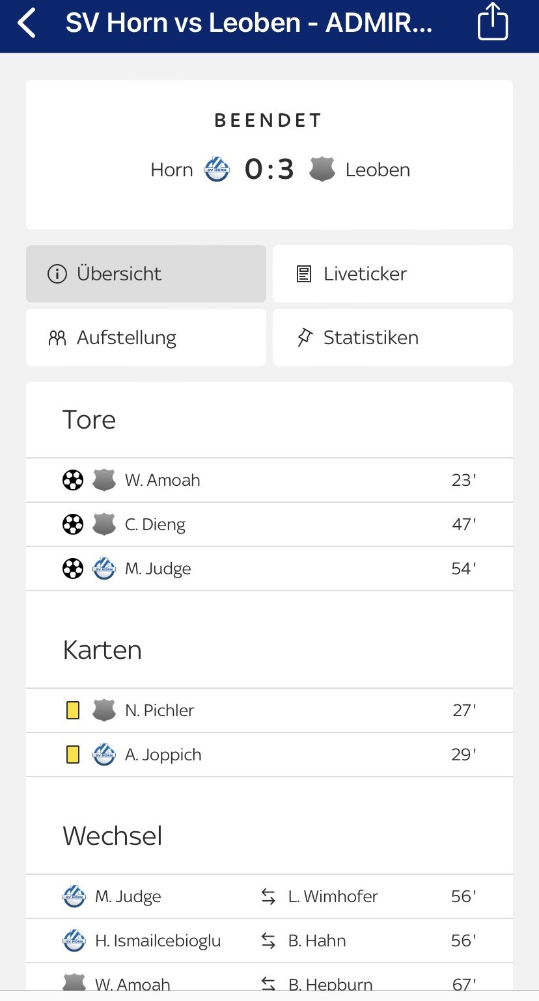Screen dimensions: 539x1001
Task: Select scorer name M. Judge in Tore
Action: (x=158, y=569)
